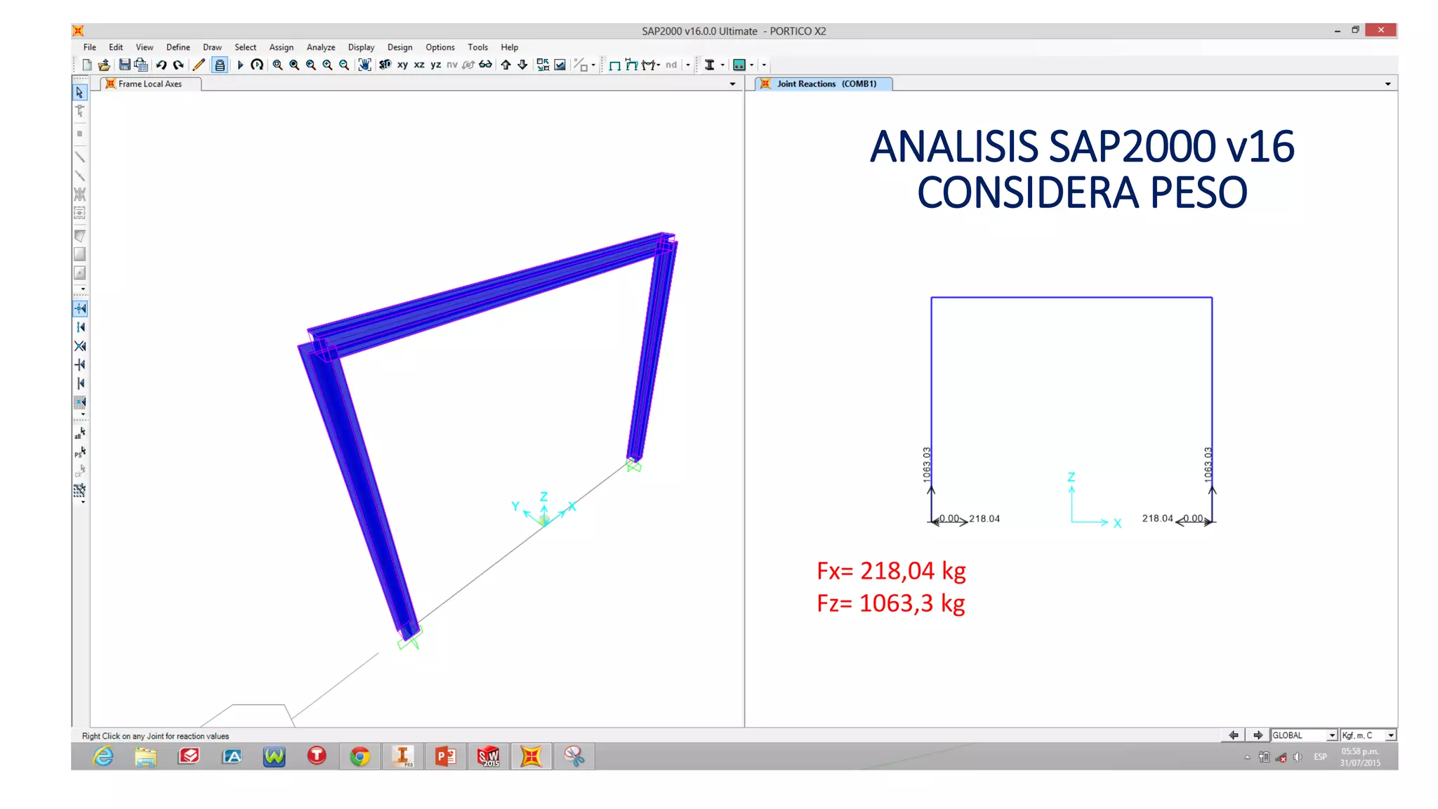The image size is (1438, 809).
Task: Save the model with the floppy disk icon
Action: pyautogui.click(x=124, y=65)
